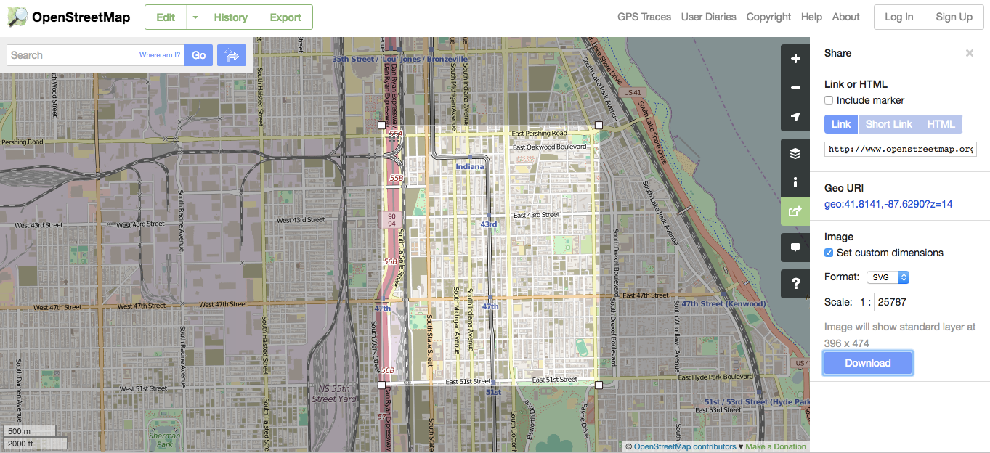Enable the Include marker checkbox
The height and width of the screenshot is (453, 990).
click(x=829, y=100)
